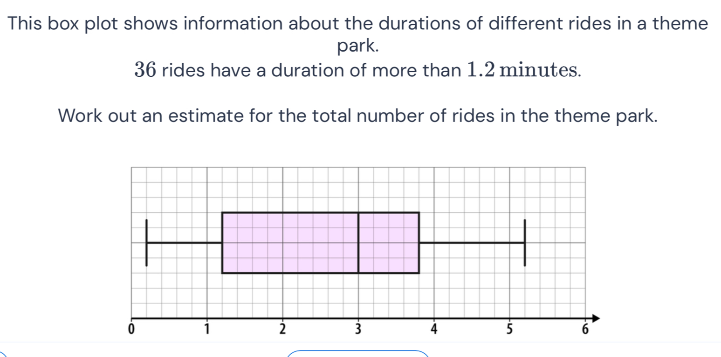The height and width of the screenshot is (357, 721).
Task: Click the axis label 6
Action: coord(585,330)
